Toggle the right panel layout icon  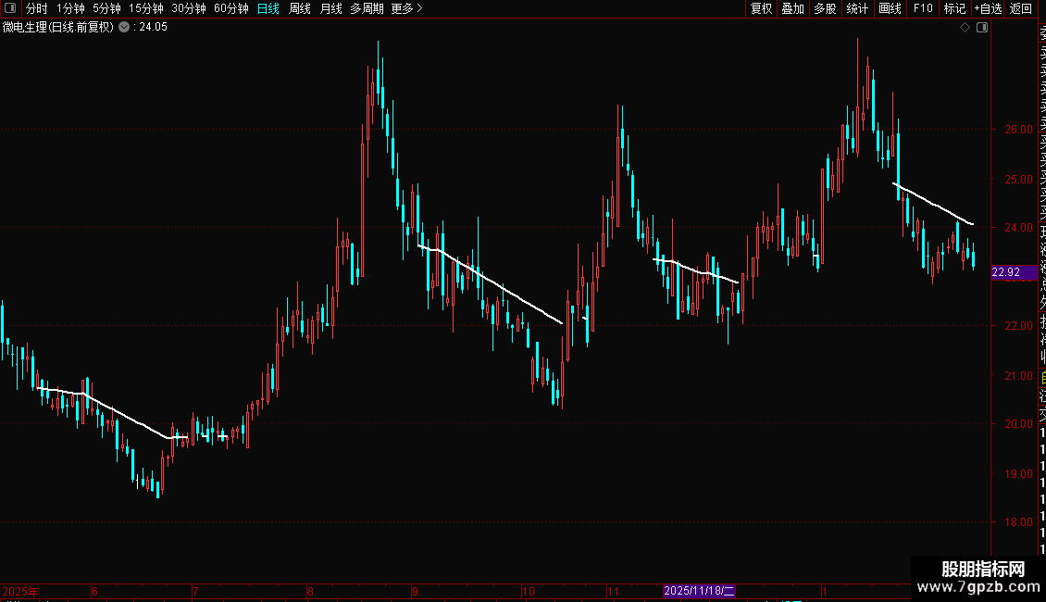(x=982, y=28)
